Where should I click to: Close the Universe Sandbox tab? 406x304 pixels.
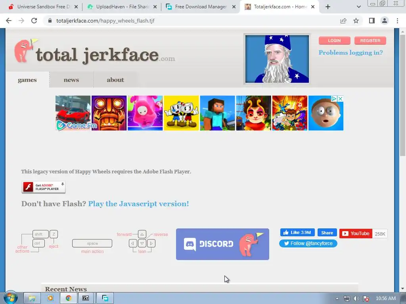76,7
